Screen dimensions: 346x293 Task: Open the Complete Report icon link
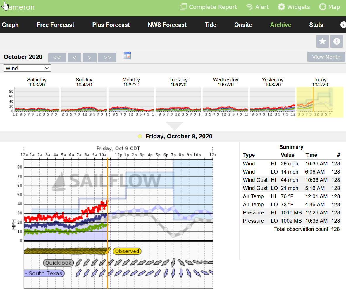[183, 7]
